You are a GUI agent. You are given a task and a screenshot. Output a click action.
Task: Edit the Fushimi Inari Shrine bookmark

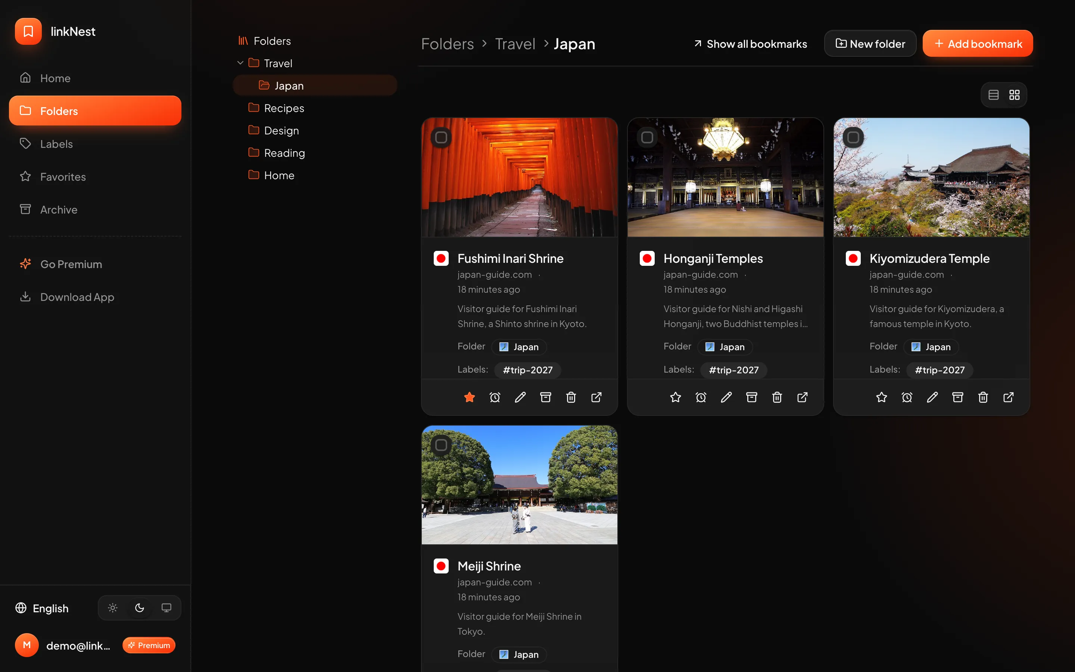click(x=520, y=397)
